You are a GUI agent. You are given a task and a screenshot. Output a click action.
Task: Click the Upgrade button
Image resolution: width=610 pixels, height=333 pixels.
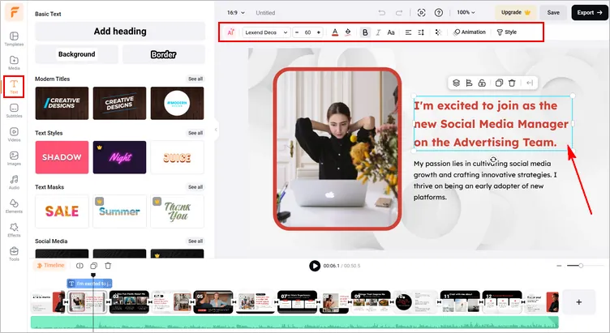point(515,12)
